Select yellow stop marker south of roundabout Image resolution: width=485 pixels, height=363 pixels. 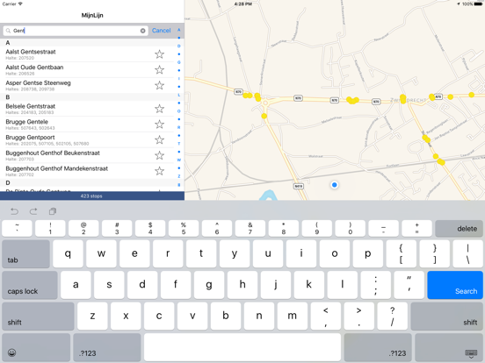point(264,116)
